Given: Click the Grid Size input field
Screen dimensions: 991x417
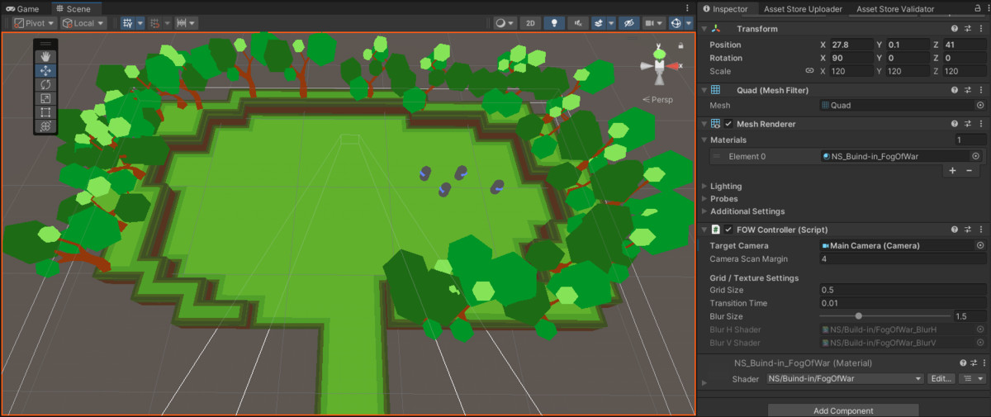Looking at the screenshot, I should click(x=903, y=290).
